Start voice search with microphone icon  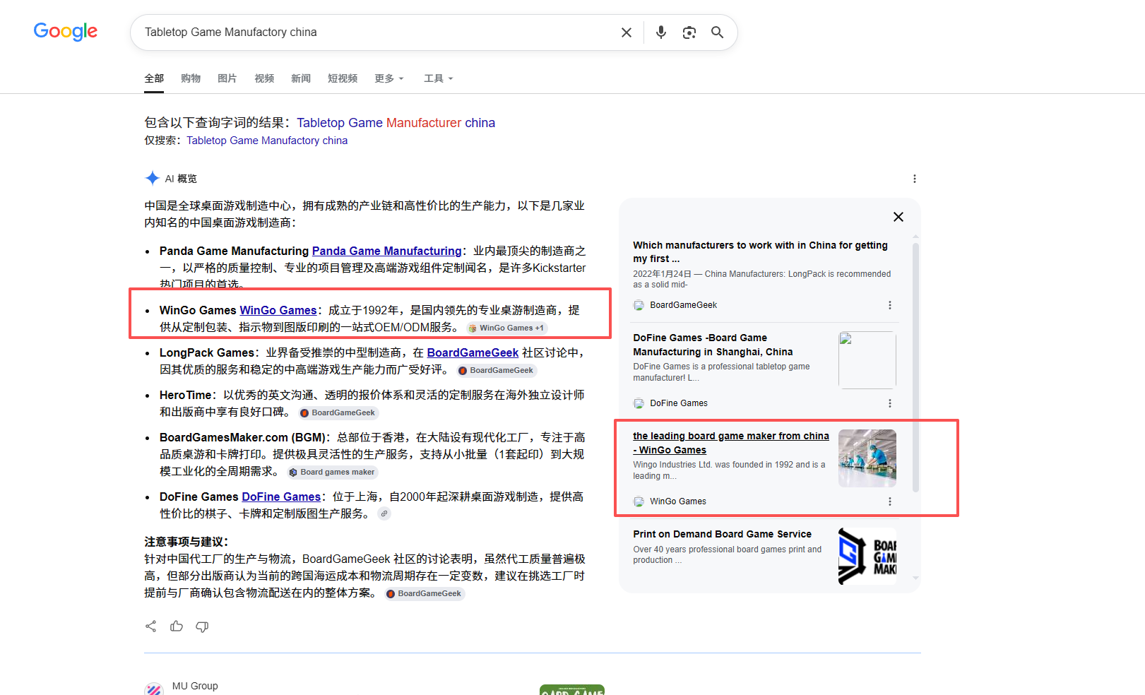(660, 32)
